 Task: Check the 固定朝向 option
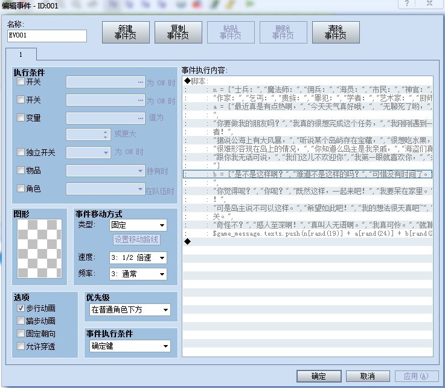pos(21,334)
